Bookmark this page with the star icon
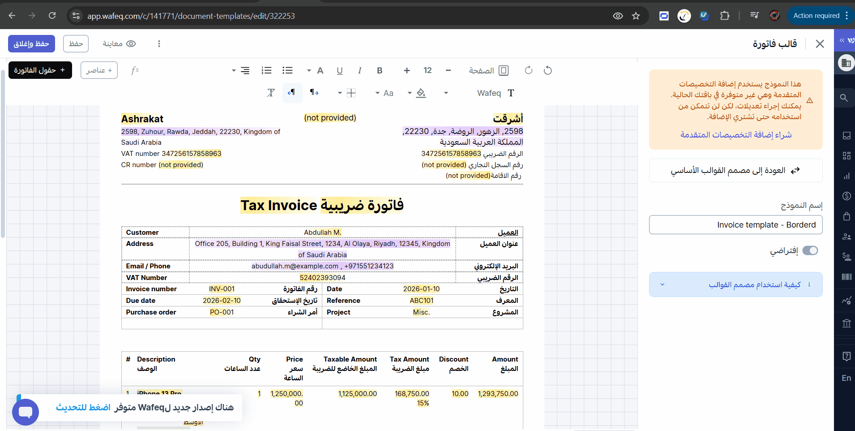The height and width of the screenshot is (431, 855). point(636,16)
